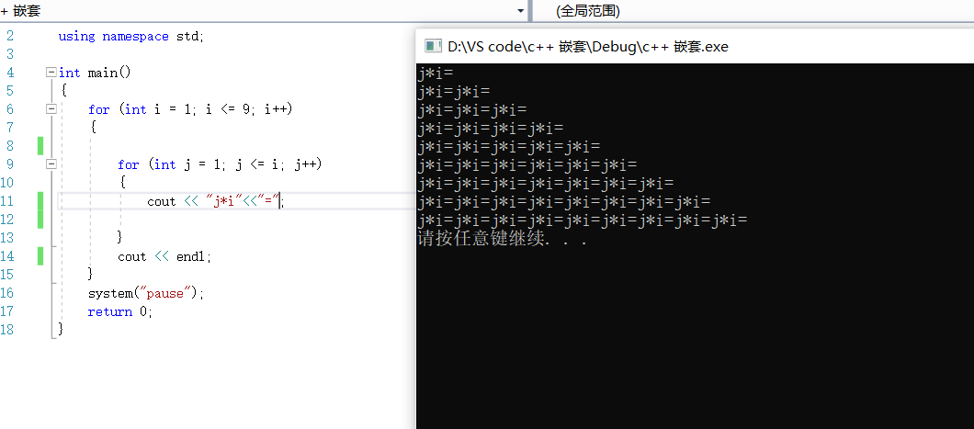This screenshot has width=974, height=429.
Task: Click the green change marker on line 14
Action: tap(40, 256)
